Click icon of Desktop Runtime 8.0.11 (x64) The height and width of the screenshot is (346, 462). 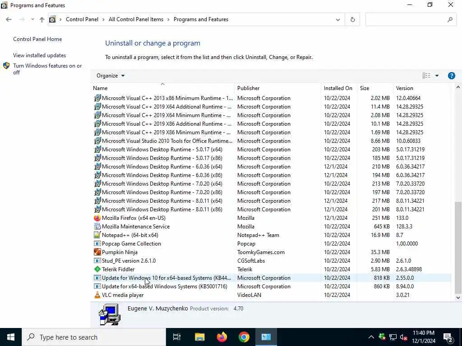[97, 201]
